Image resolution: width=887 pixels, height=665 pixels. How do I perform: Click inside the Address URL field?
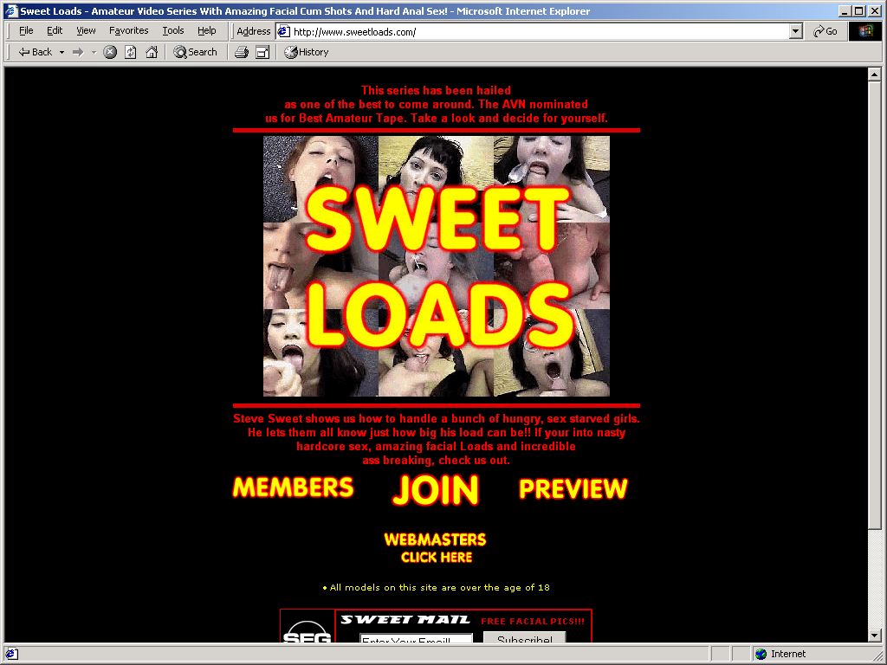541,32
